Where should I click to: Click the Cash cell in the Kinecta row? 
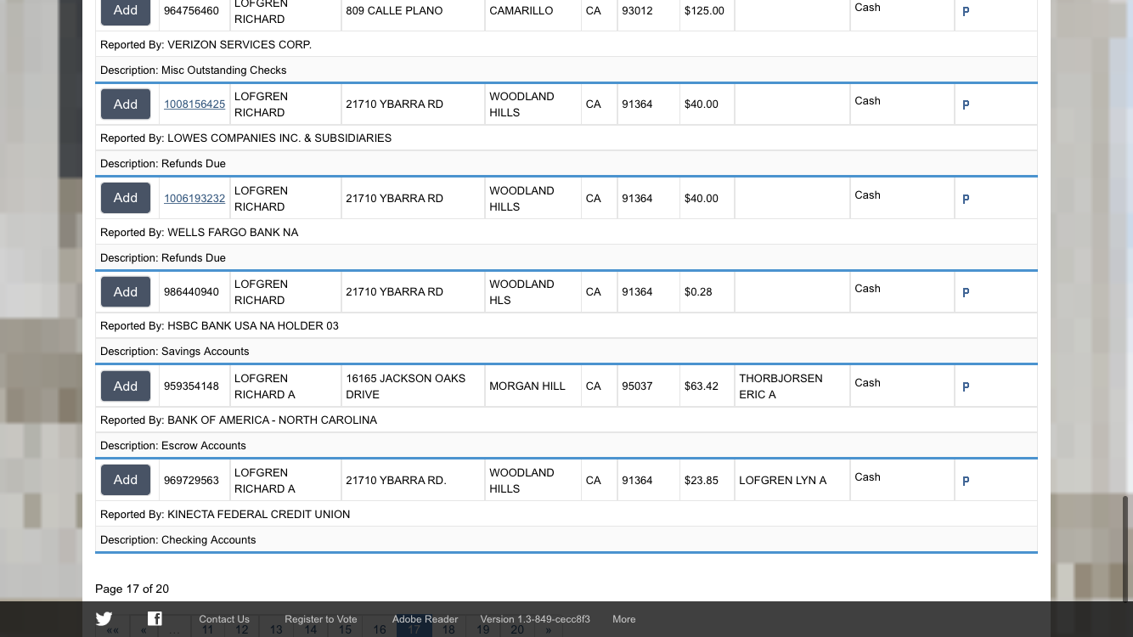pos(867,476)
